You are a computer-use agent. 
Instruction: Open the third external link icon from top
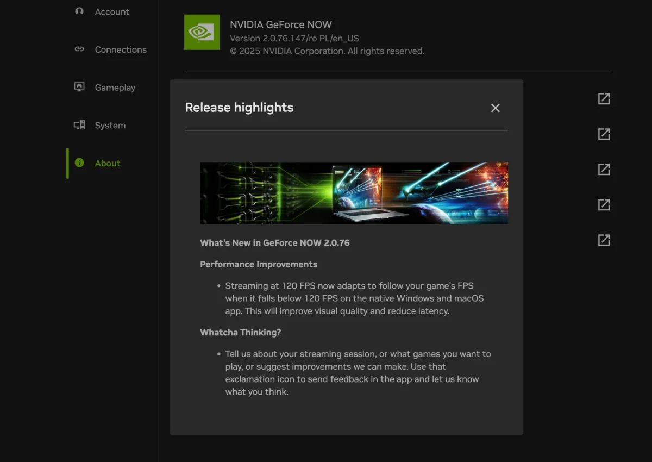pyautogui.click(x=604, y=169)
